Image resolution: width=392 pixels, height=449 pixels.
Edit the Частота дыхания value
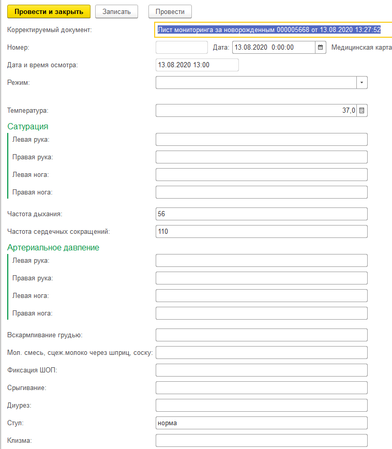click(x=261, y=214)
